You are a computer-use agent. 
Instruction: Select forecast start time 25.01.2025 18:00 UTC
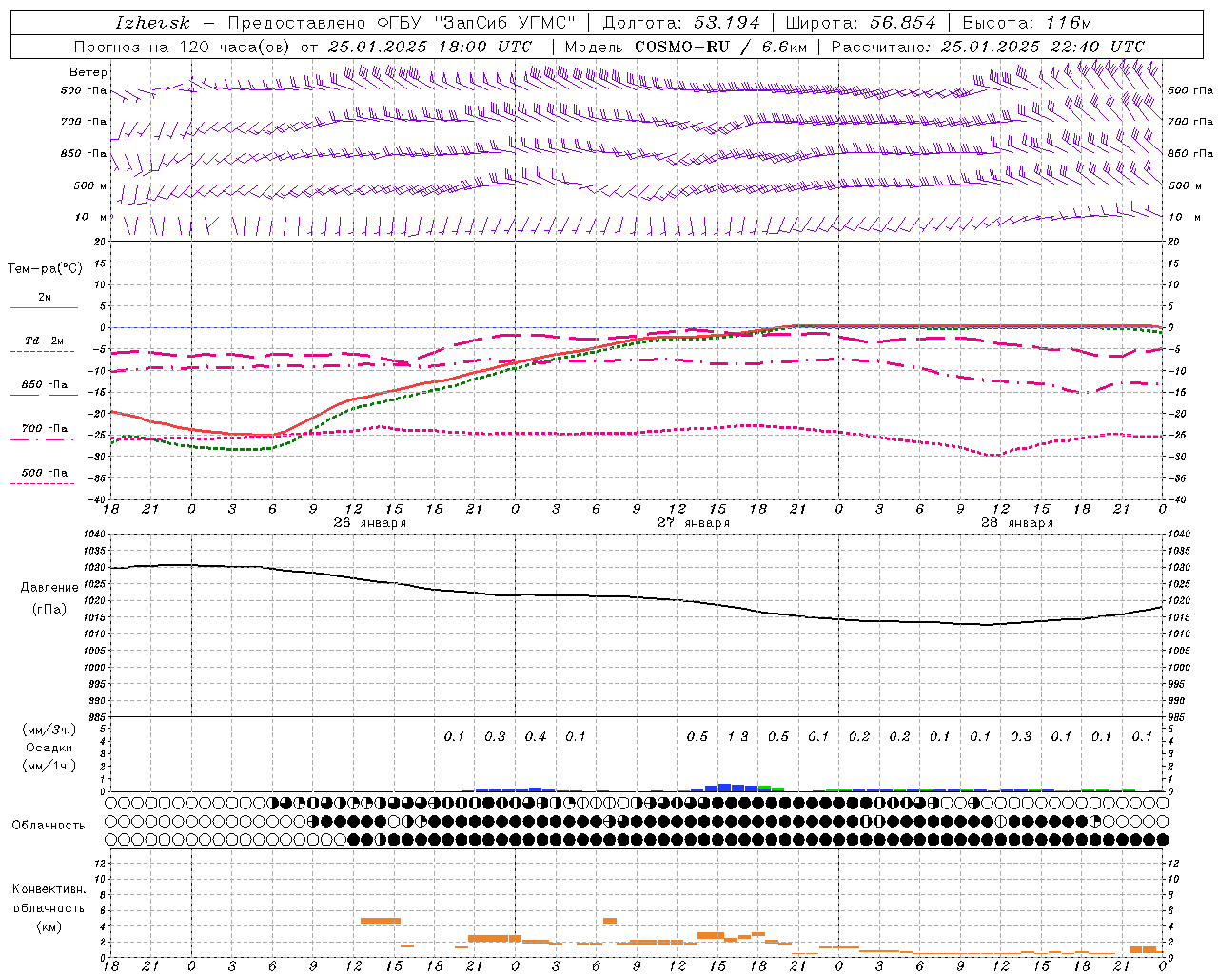pyautogui.click(x=430, y=47)
